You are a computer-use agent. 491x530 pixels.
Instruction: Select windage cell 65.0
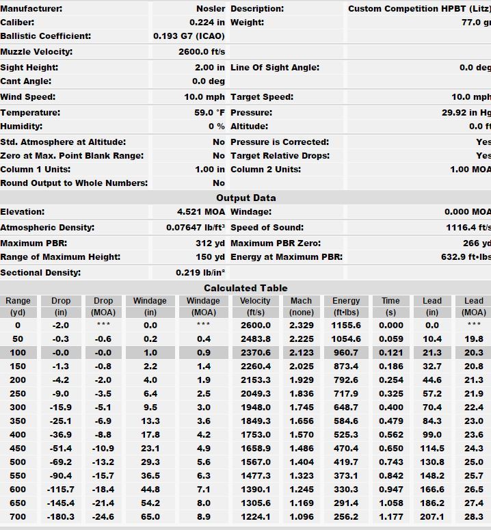pos(150,517)
